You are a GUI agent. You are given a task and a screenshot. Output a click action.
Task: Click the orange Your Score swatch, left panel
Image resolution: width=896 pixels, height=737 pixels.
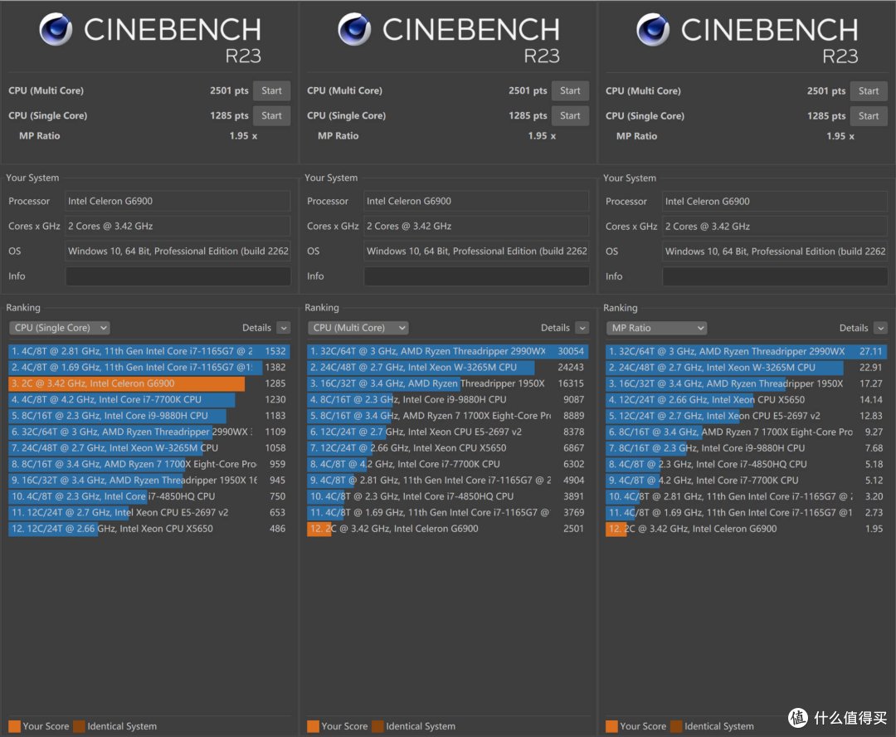click(14, 726)
